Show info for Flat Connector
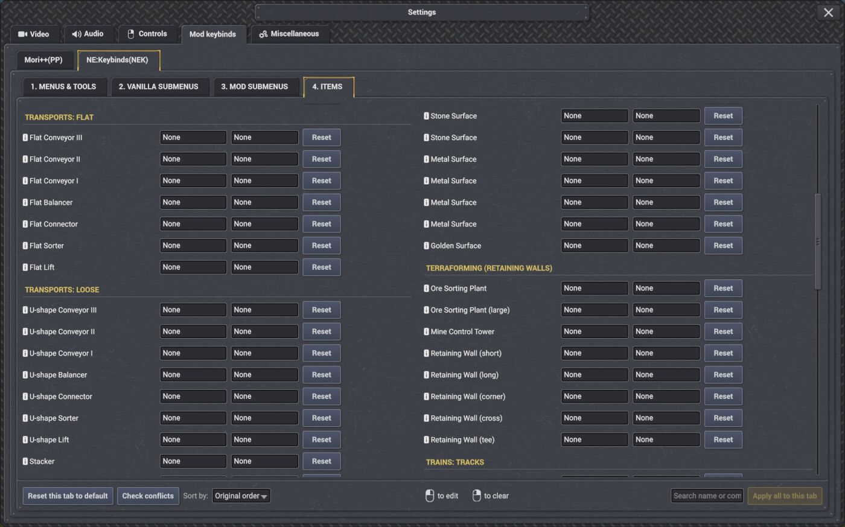845x527 pixels. (25, 225)
